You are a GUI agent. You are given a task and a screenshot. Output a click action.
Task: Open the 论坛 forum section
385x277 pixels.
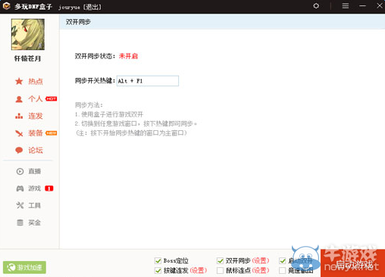(x=36, y=150)
